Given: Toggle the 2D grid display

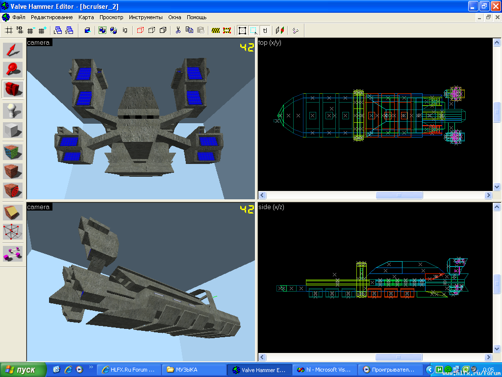Looking at the screenshot, I should (8, 30).
